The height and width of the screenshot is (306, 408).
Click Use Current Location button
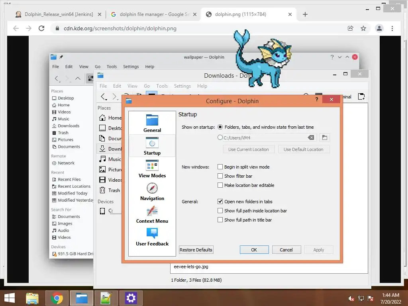coord(249,149)
